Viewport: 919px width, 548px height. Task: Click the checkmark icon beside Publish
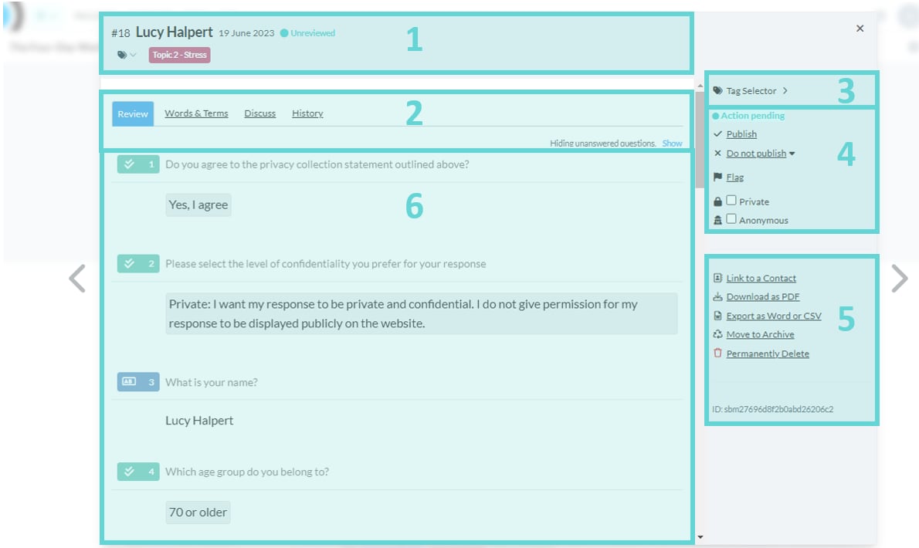tap(717, 134)
